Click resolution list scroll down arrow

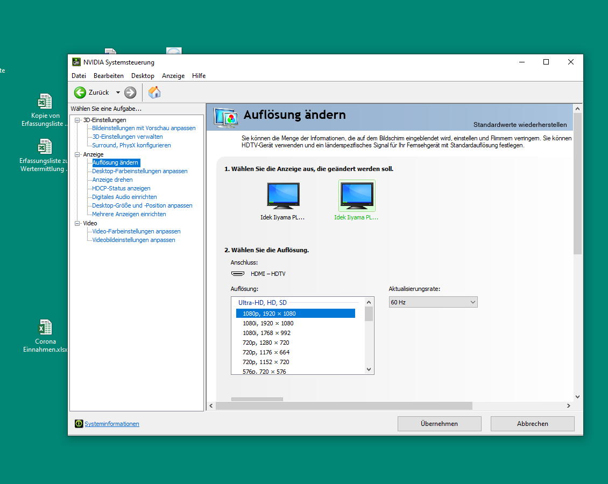369,369
